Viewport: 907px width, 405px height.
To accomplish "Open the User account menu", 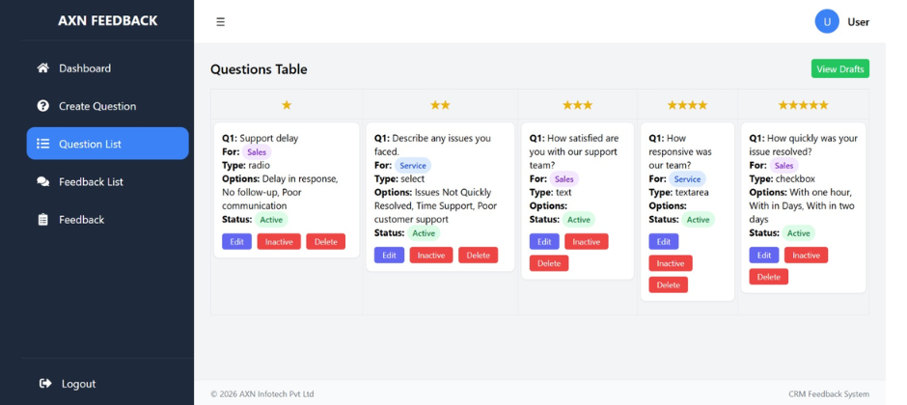I will coord(858,22).
